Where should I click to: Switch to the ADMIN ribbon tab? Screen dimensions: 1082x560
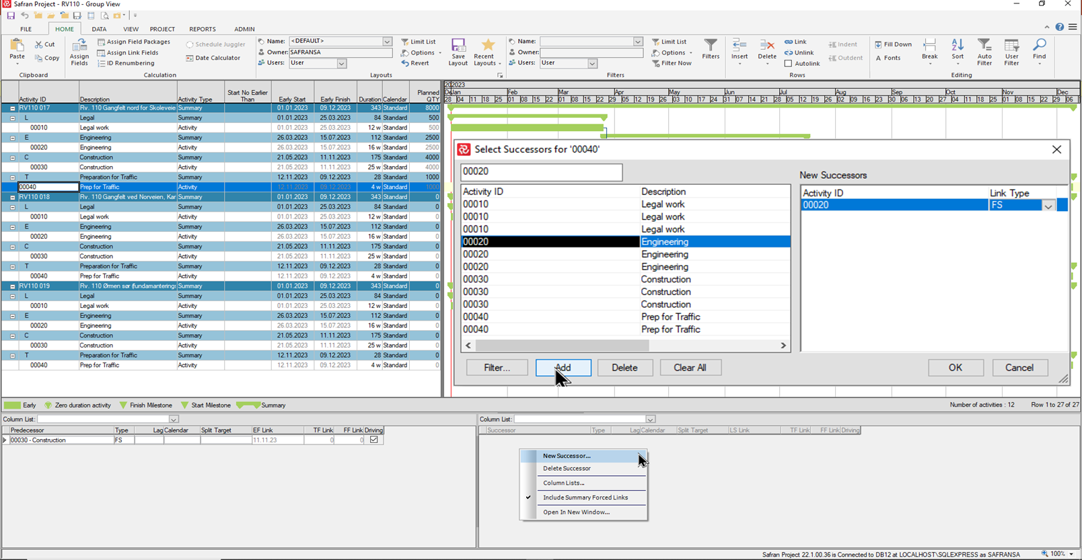coord(244,29)
